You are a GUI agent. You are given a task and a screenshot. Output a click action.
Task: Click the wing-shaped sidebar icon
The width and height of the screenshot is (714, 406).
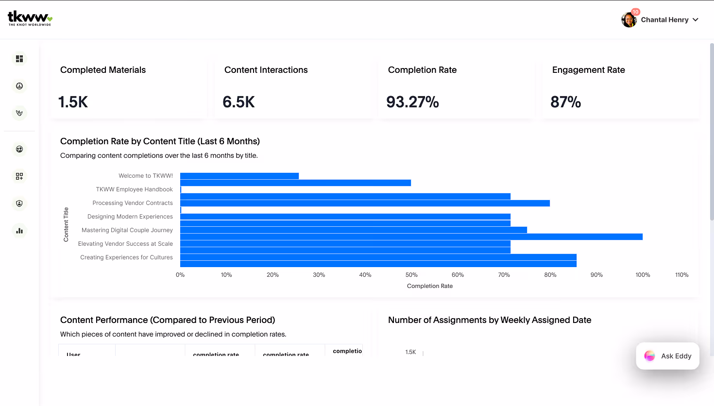coord(19,113)
